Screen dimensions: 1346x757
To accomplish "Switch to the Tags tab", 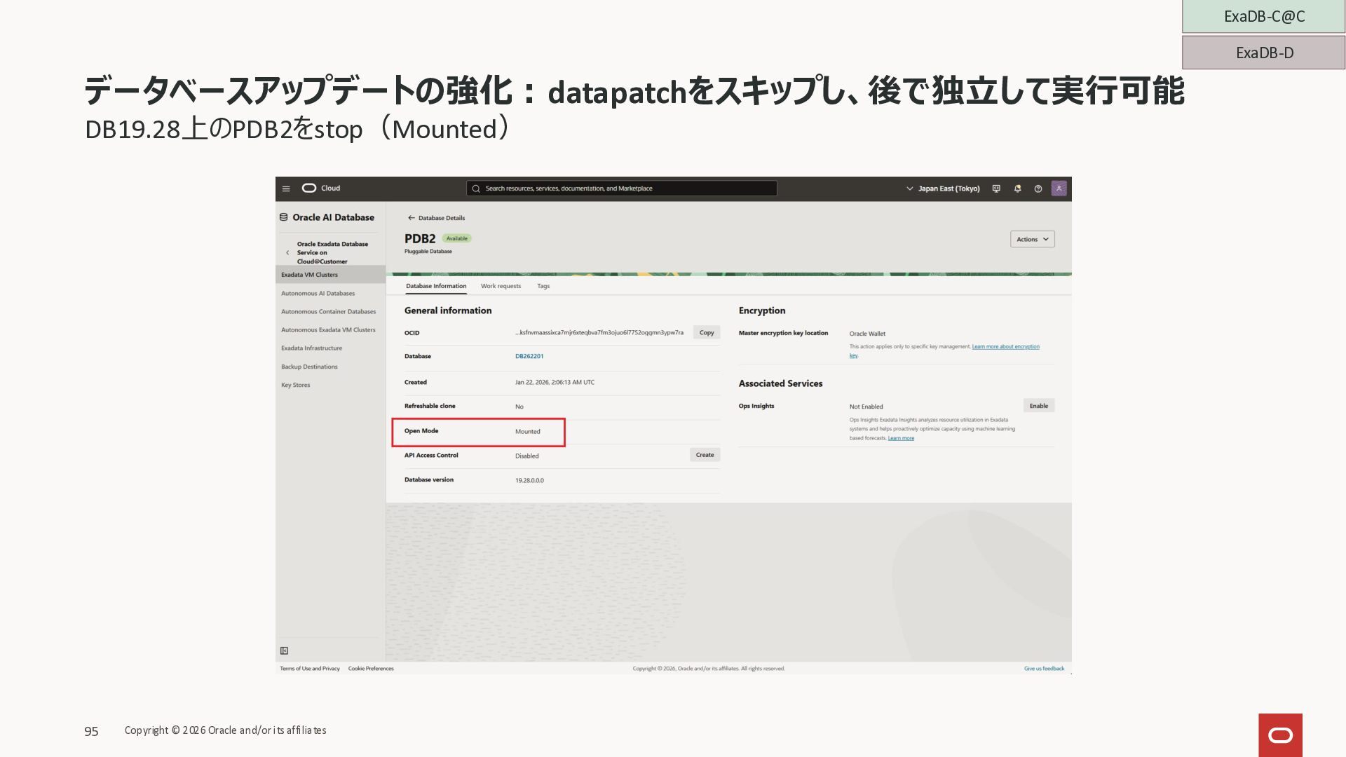I will pyautogui.click(x=543, y=286).
